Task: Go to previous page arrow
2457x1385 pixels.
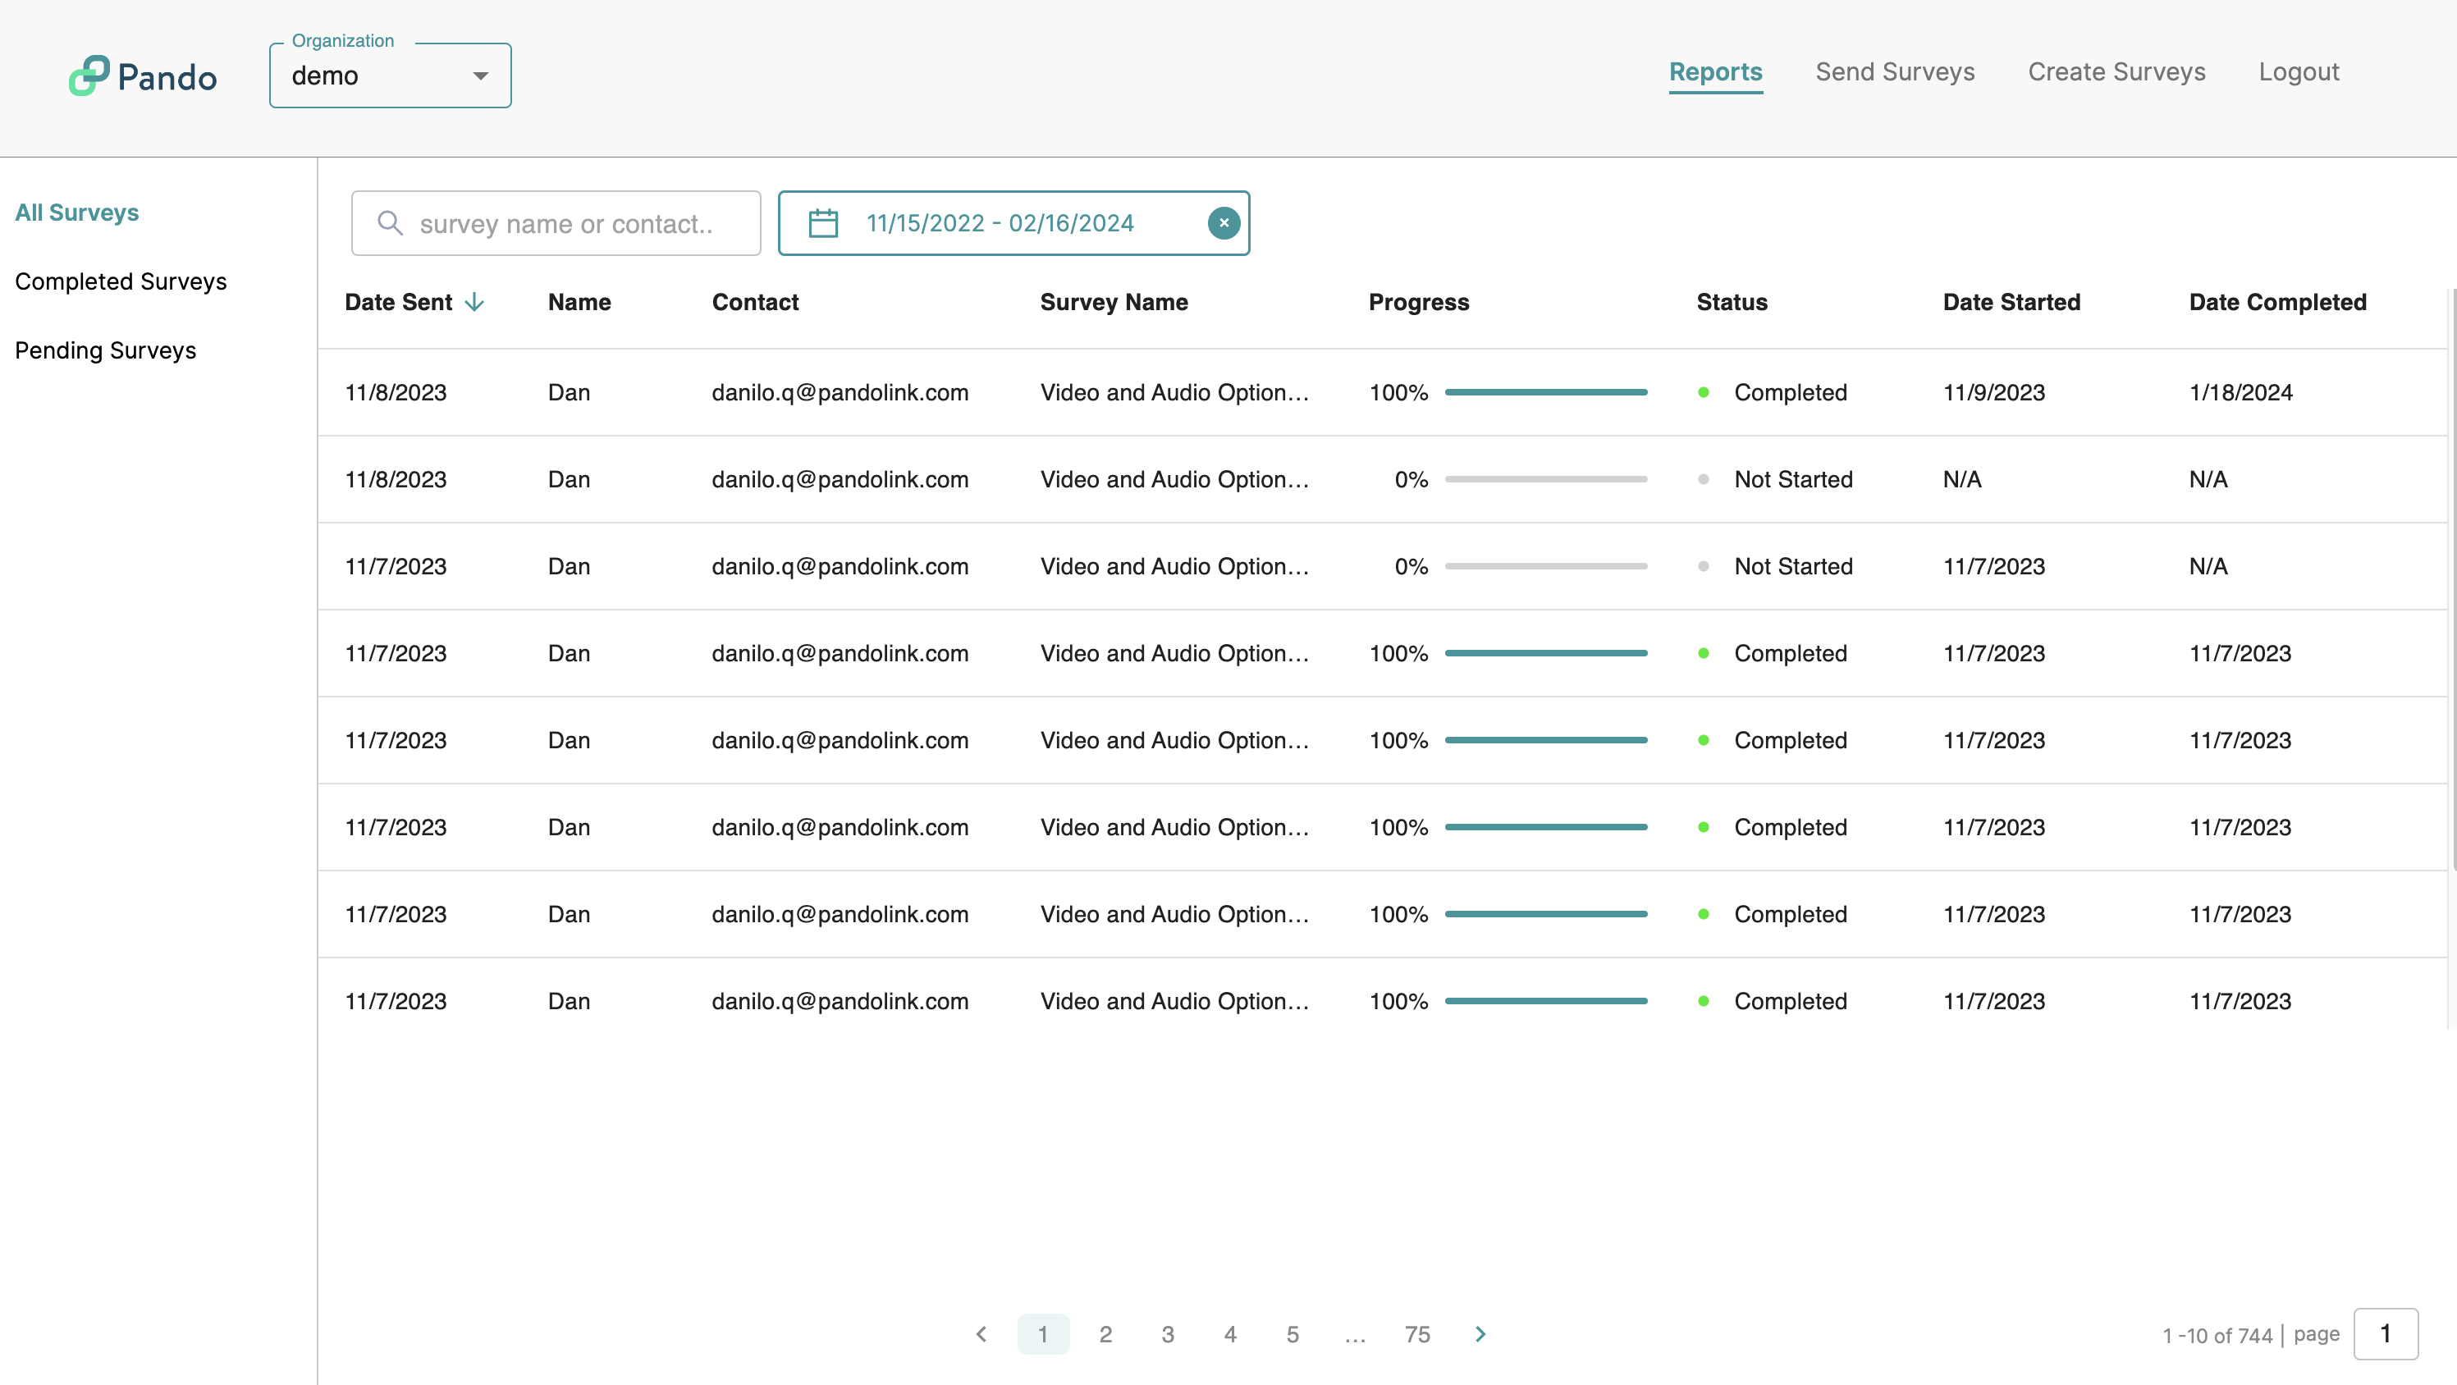Action: click(x=981, y=1333)
